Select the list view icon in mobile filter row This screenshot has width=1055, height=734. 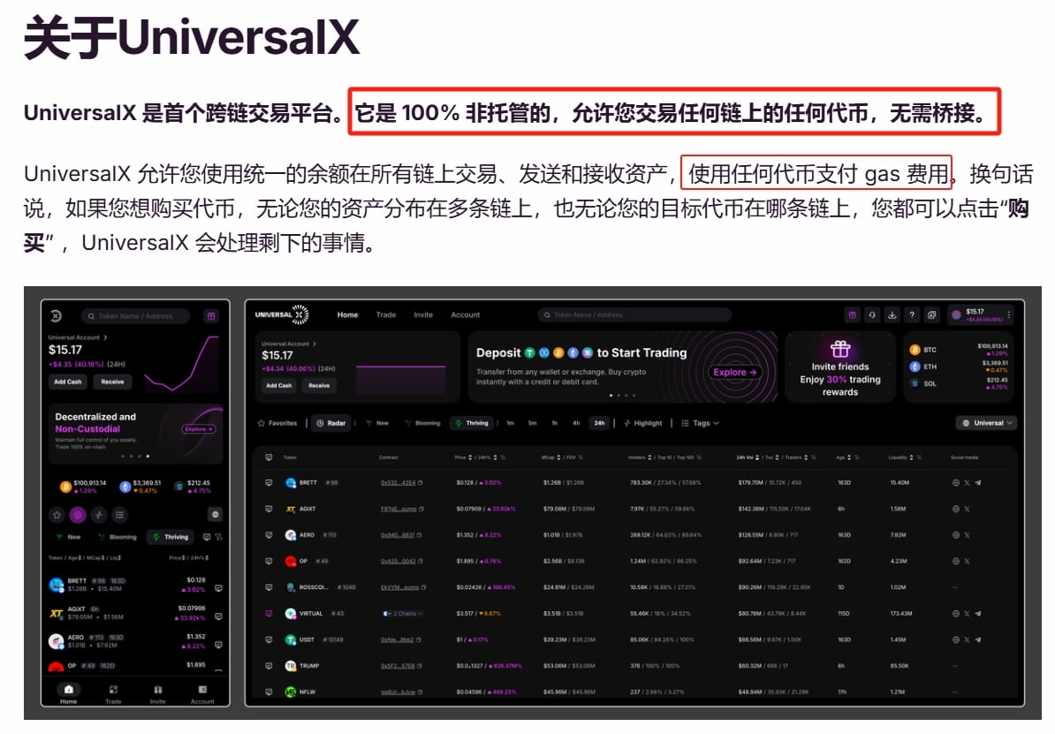coord(120,515)
